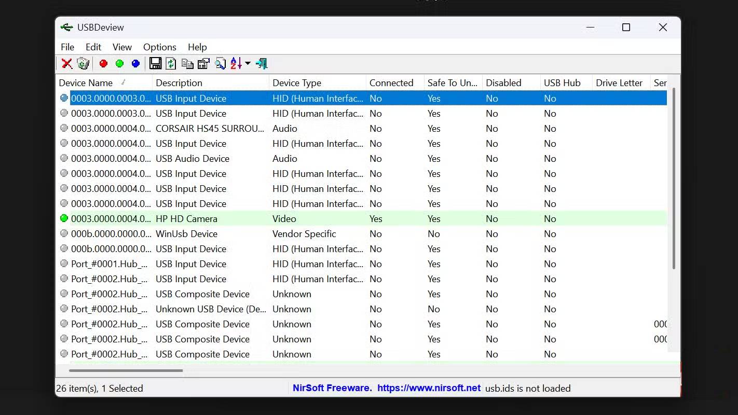Click the horizontal scrollbar thumb

126,370
